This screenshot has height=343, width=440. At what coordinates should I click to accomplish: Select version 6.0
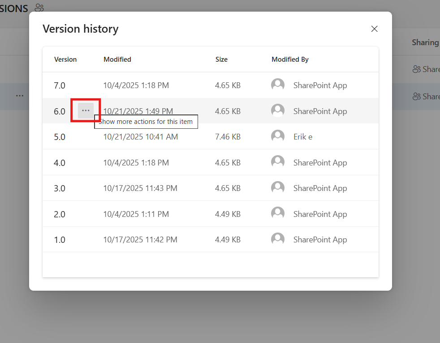[60, 111]
